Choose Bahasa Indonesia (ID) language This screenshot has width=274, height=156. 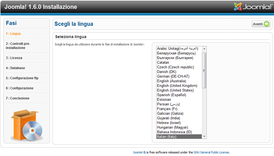tap(179, 132)
